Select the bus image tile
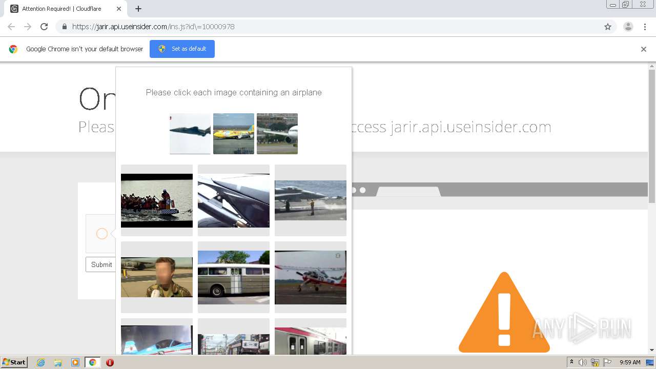 click(x=234, y=277)
